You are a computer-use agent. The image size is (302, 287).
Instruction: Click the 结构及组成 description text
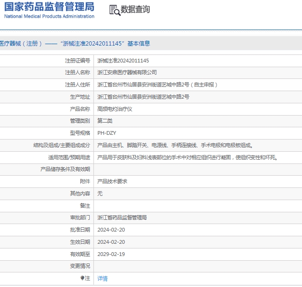click(x=175, y=145)
